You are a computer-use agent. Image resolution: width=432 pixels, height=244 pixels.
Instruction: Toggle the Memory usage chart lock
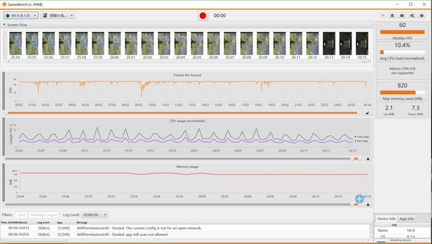coord(367,204)
